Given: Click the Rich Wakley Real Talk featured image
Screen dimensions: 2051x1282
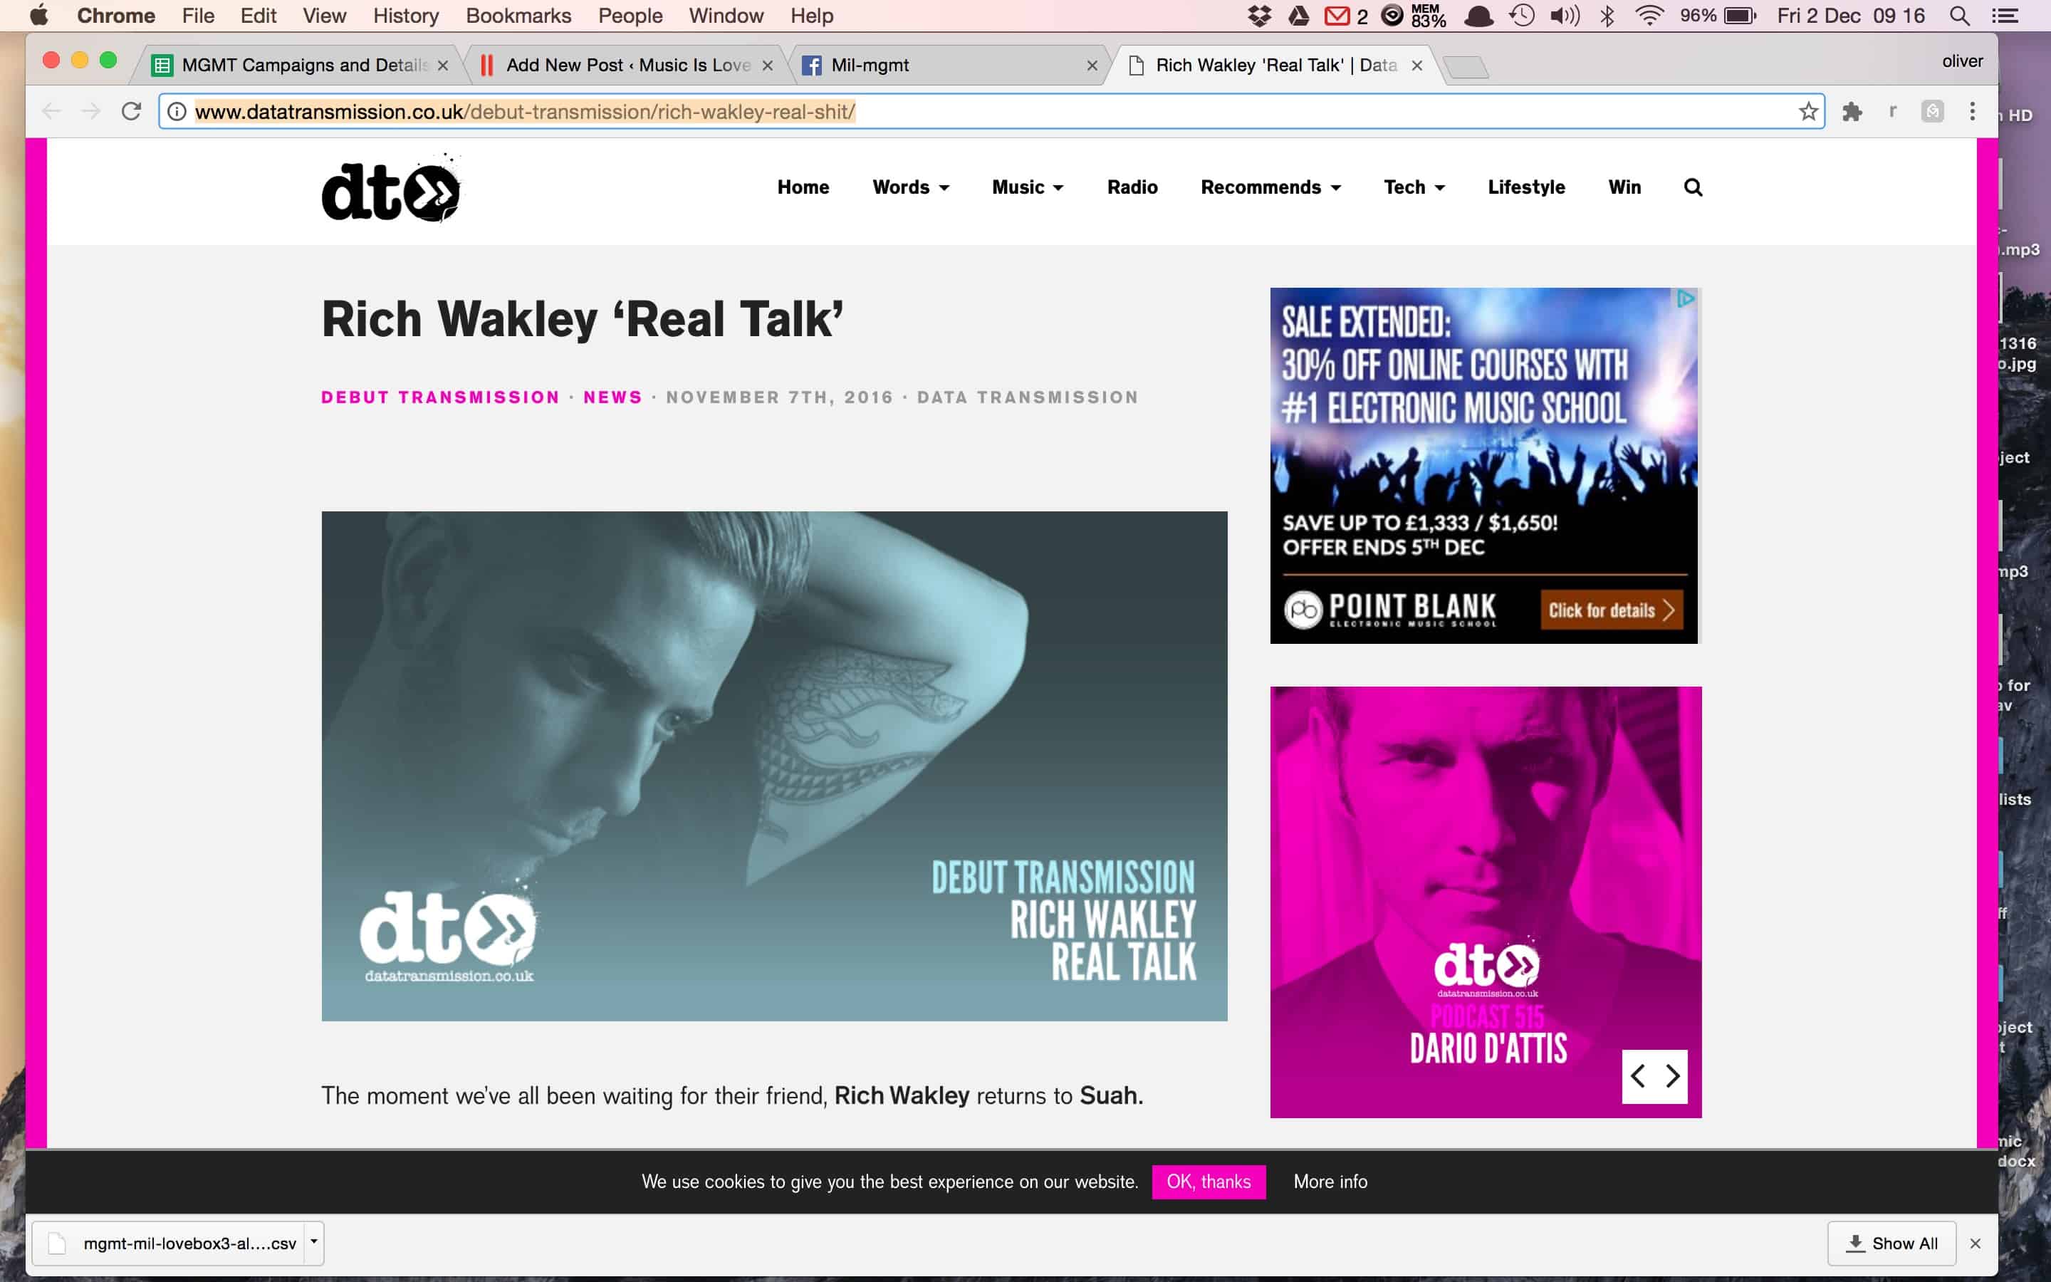Looking at the screenshot, I should (774, 766).
